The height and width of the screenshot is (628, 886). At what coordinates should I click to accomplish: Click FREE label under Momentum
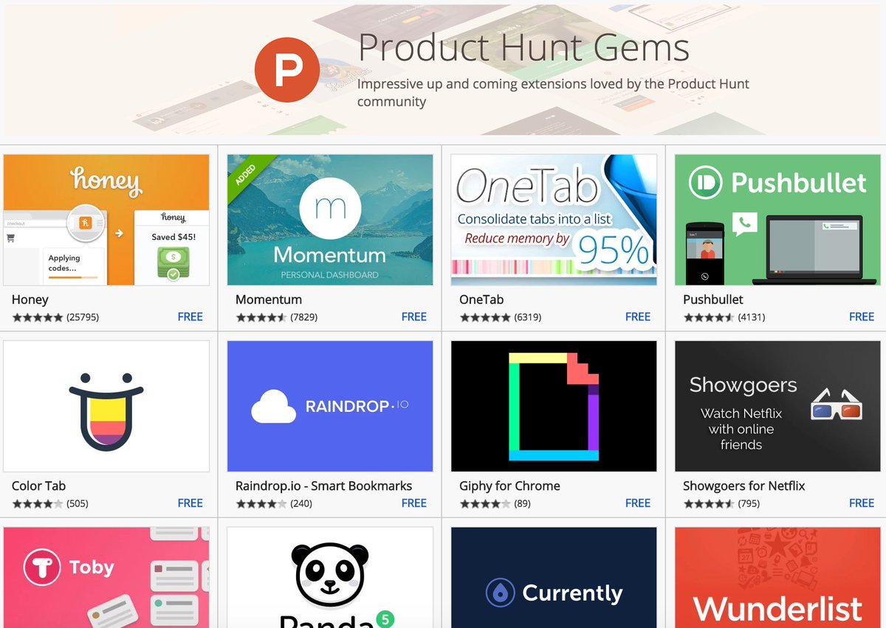pos(414,317)
